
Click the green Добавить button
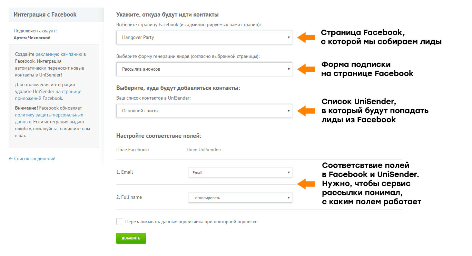tap(131, 238)
